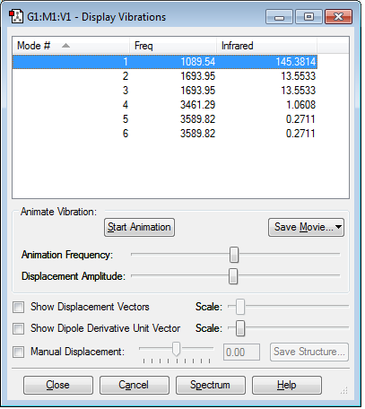This screenshot has height=409, width=365.
Task: Open the Save Movie dropdown arrow
Action: point(338,227)
